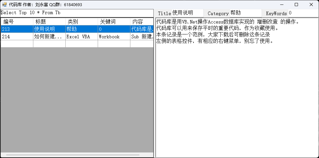319x158 pixels.
Task: Sort by the 类别 column header
Action: (82, 22)
